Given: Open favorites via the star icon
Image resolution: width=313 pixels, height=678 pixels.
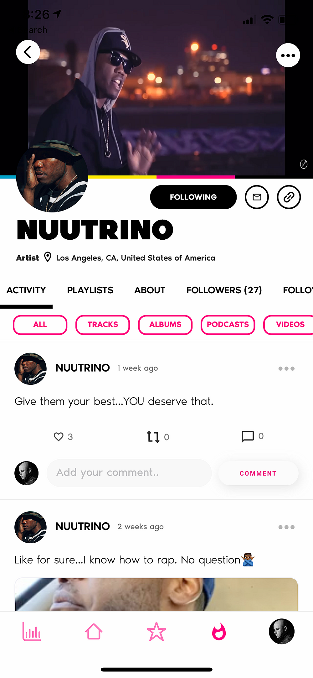Looking at the screenshot, I should coord(156,631).
